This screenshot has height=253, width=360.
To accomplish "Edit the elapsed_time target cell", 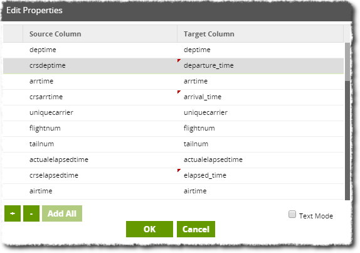I will pyautogui.click(x=260, y=175).
